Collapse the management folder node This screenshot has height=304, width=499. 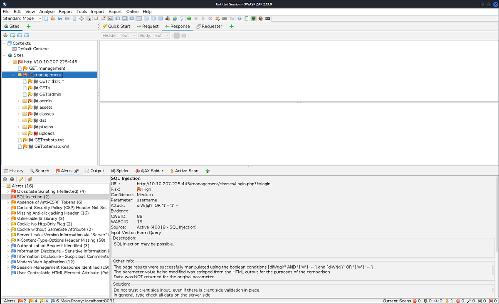pos(14,75)
